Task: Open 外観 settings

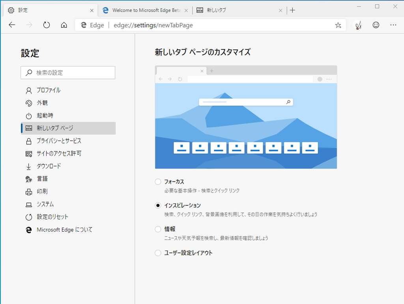Action: 68,103
